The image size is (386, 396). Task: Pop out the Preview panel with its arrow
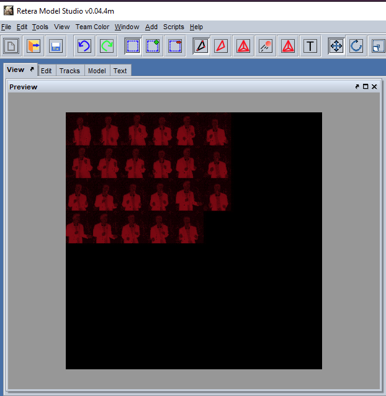tap(357, 87)
